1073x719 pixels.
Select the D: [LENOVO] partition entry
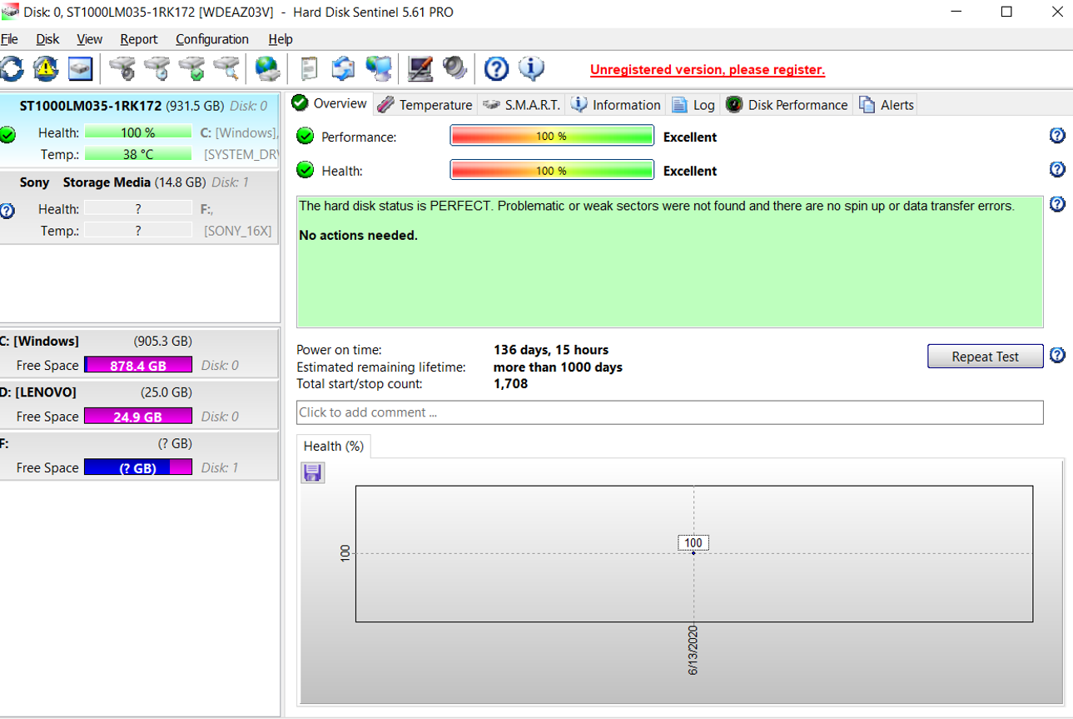click(140, 404)
